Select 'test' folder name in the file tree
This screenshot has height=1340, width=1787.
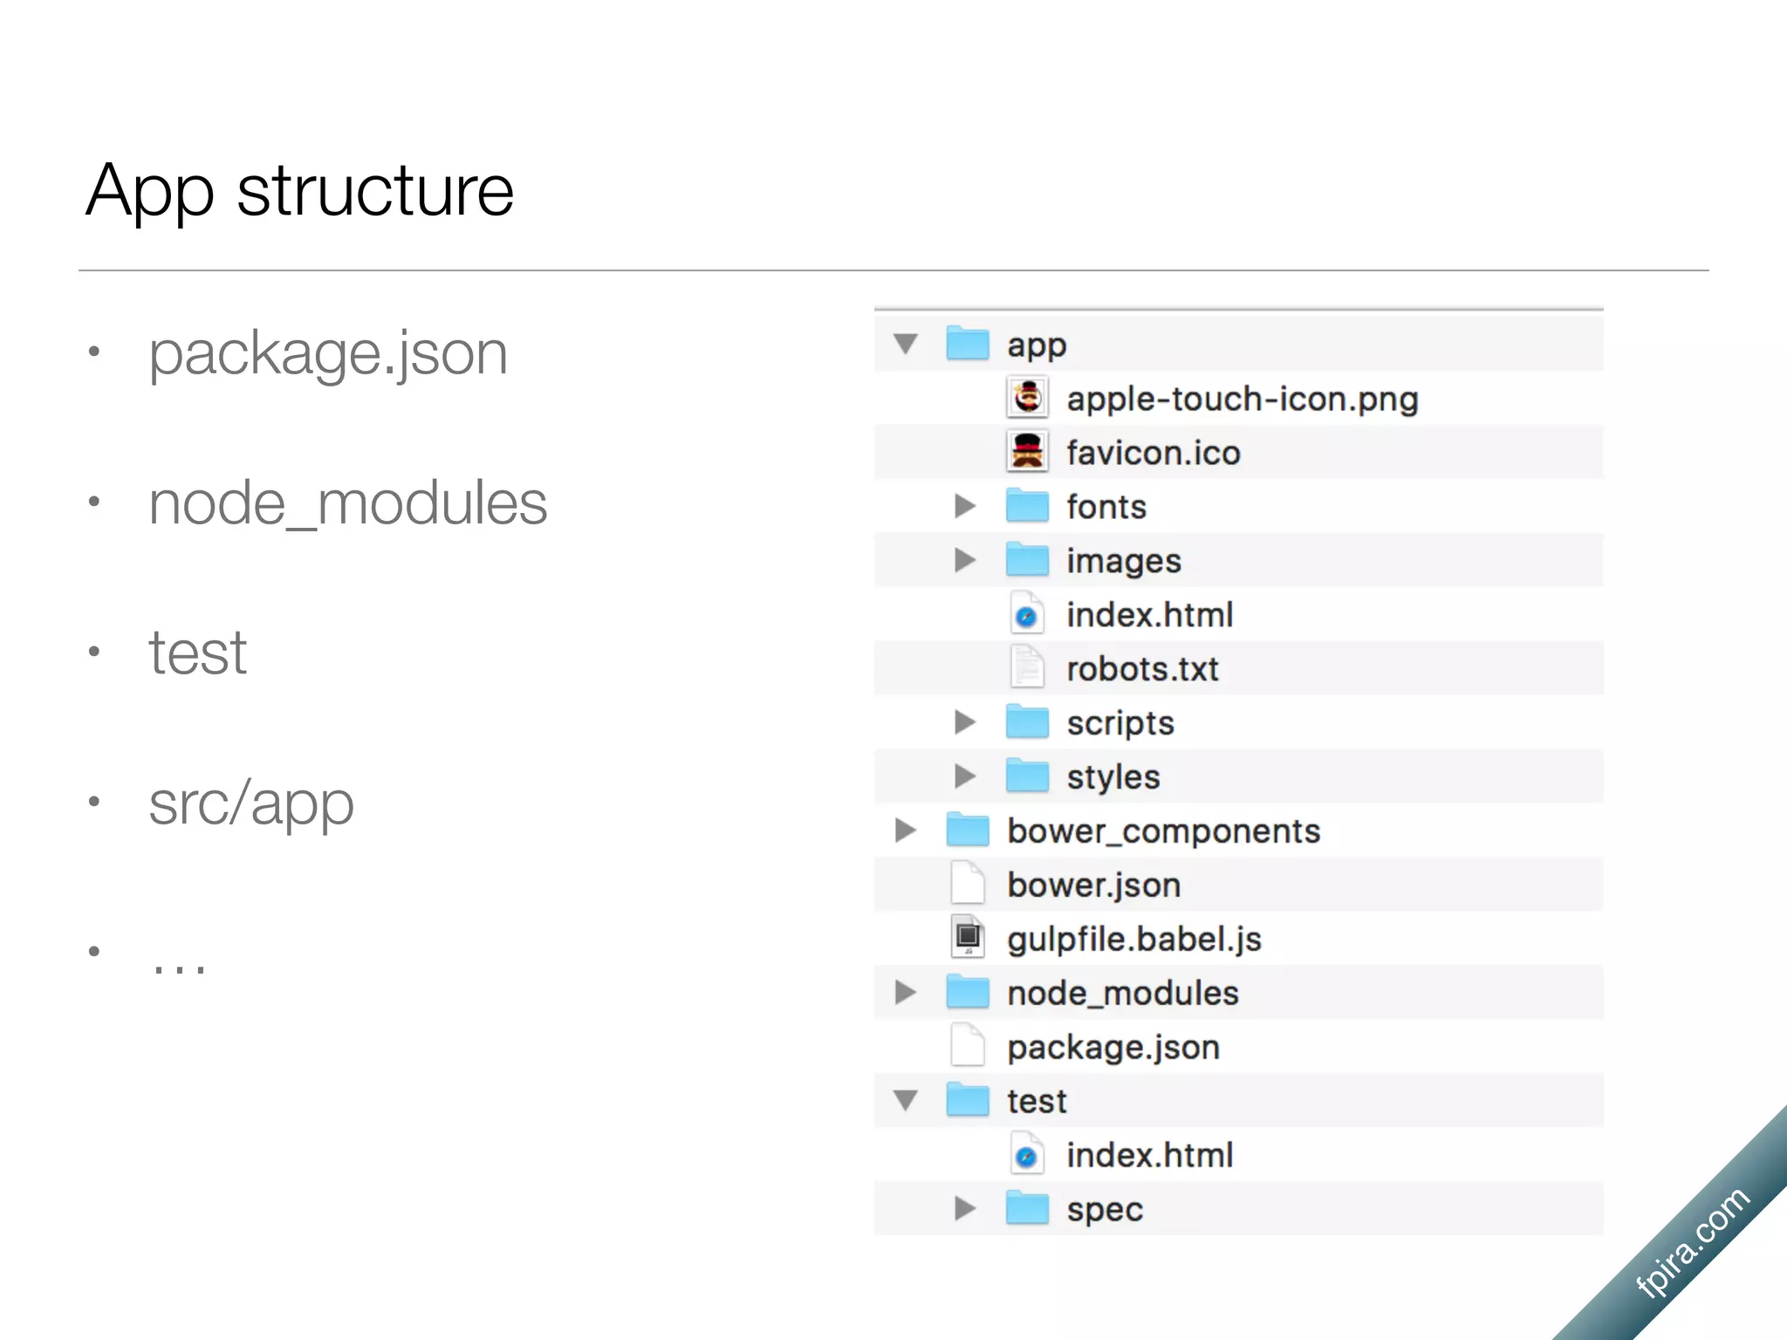click(x=1037, y=1102)
